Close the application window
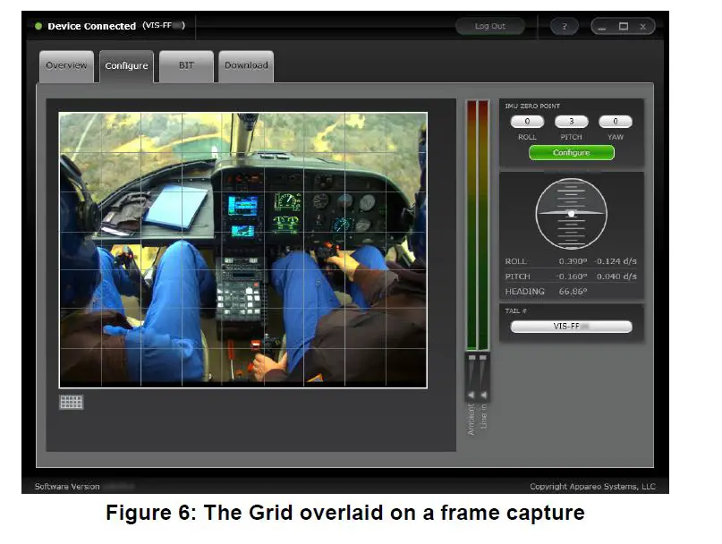 (642, 27)
